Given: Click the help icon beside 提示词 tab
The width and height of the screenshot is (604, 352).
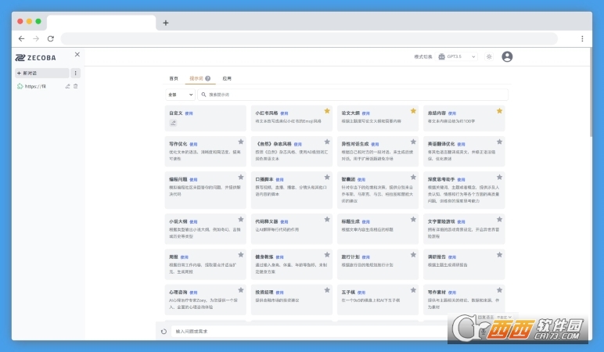Looking at the screenshot, I should (207, 78).
